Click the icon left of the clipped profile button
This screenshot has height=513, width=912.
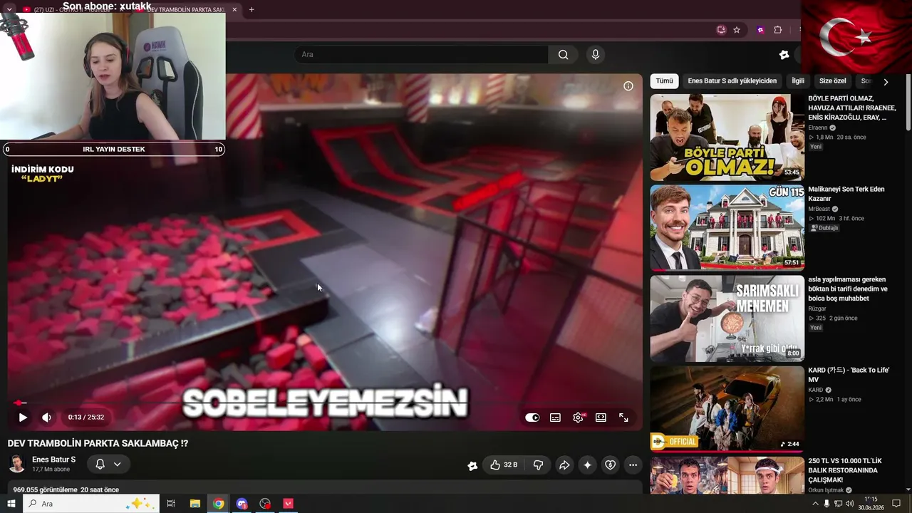(x=784, y=55)
